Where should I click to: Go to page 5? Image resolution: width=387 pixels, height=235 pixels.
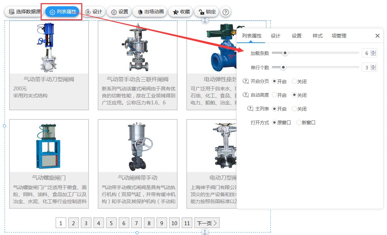[x=111, y=223]
